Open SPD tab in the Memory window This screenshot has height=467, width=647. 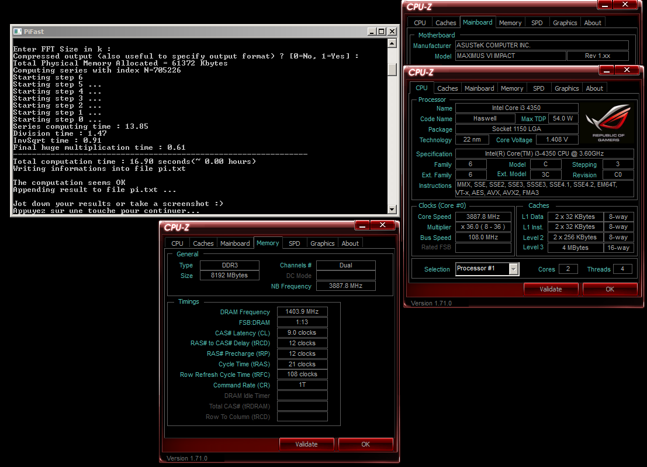294,243
